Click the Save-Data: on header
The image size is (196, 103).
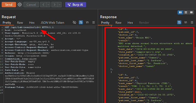14,70
